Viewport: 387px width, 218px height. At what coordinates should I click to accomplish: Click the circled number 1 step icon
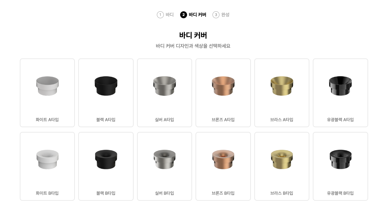[x=160, y=15]
